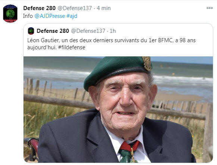Open the @Defense137 handle in quoted tweet
This screenshot has width=217, height=165.
[88, 31]
